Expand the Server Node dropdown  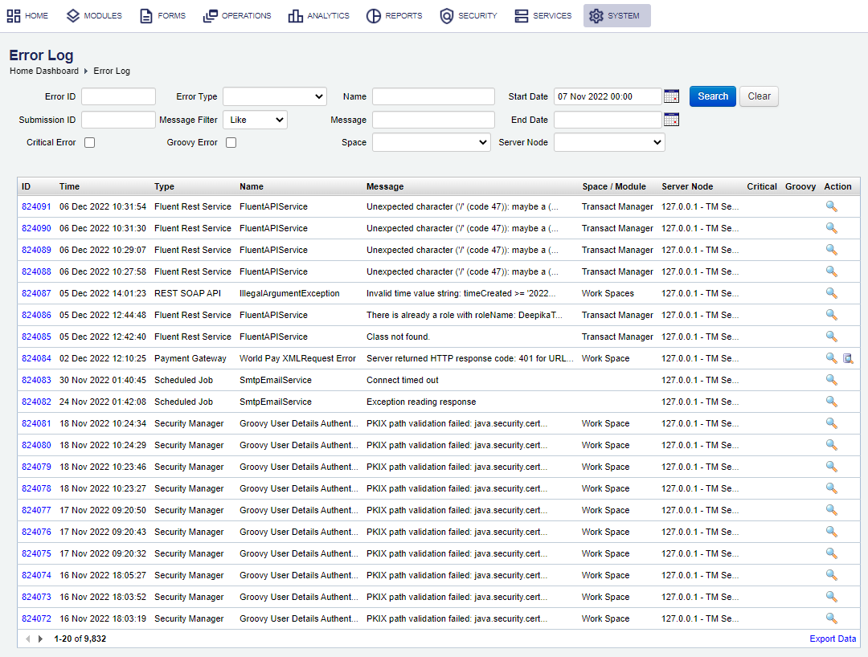coord(609,142)
